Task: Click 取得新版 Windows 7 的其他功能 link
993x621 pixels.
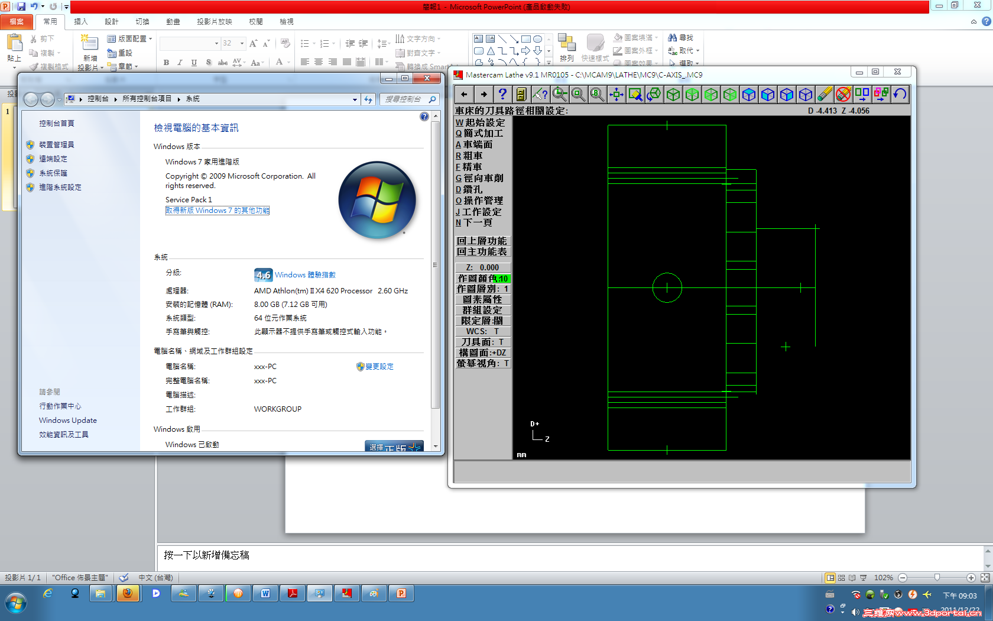Action: coord(218,211)
